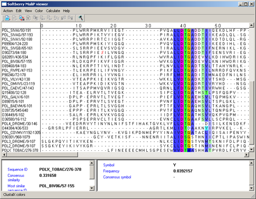Select sequence POL_BIV06/57-155 in list
This screenshot has height=199, width=256.
click(x=17, y=61)
